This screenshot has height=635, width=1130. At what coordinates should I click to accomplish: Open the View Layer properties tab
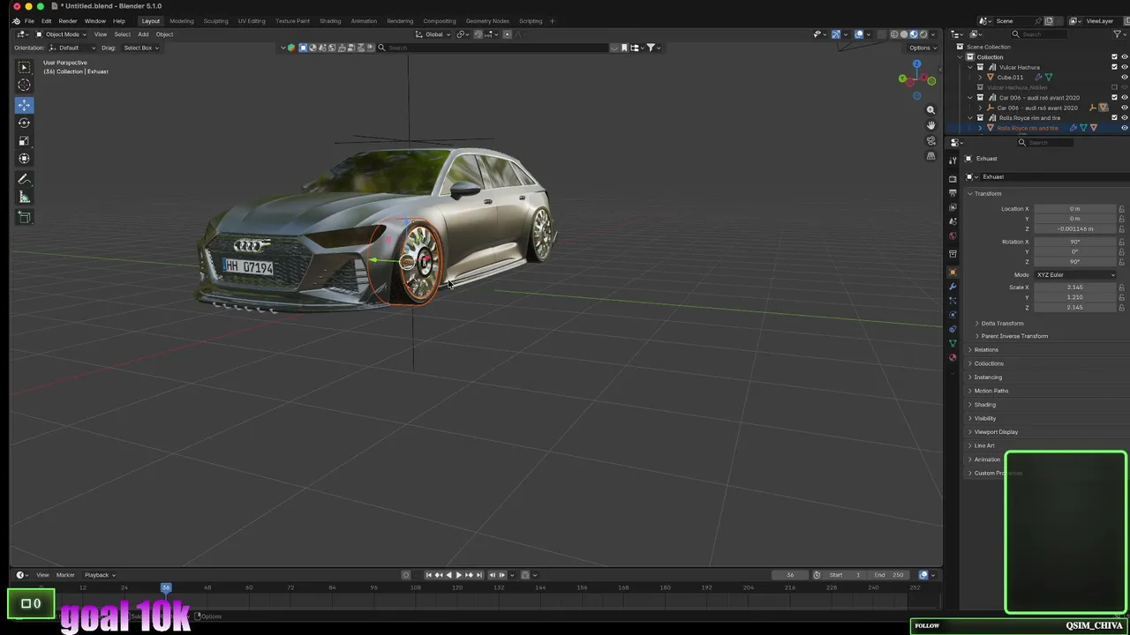click(x=953, y=207)
